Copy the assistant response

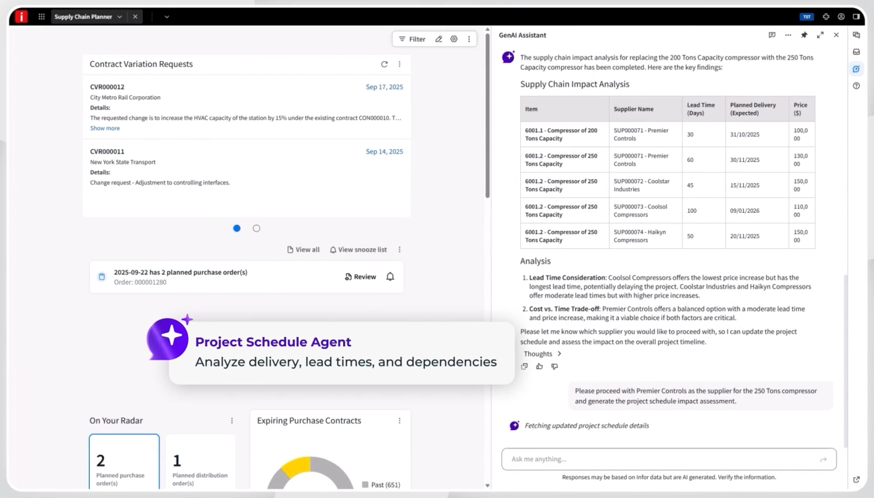click(524, 366)
